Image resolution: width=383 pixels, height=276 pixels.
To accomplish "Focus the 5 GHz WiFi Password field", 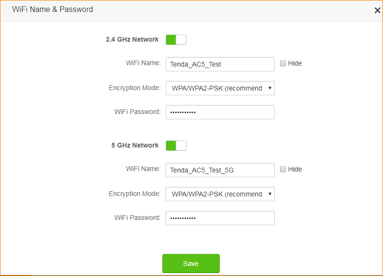I will point(220,218).
